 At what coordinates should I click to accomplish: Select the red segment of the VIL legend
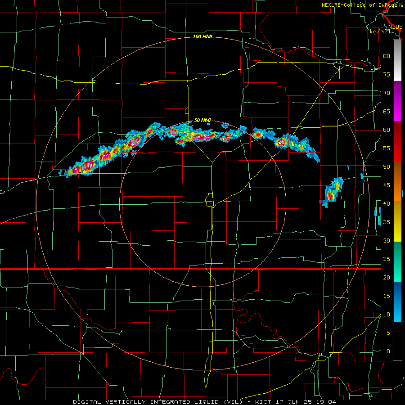397,141
